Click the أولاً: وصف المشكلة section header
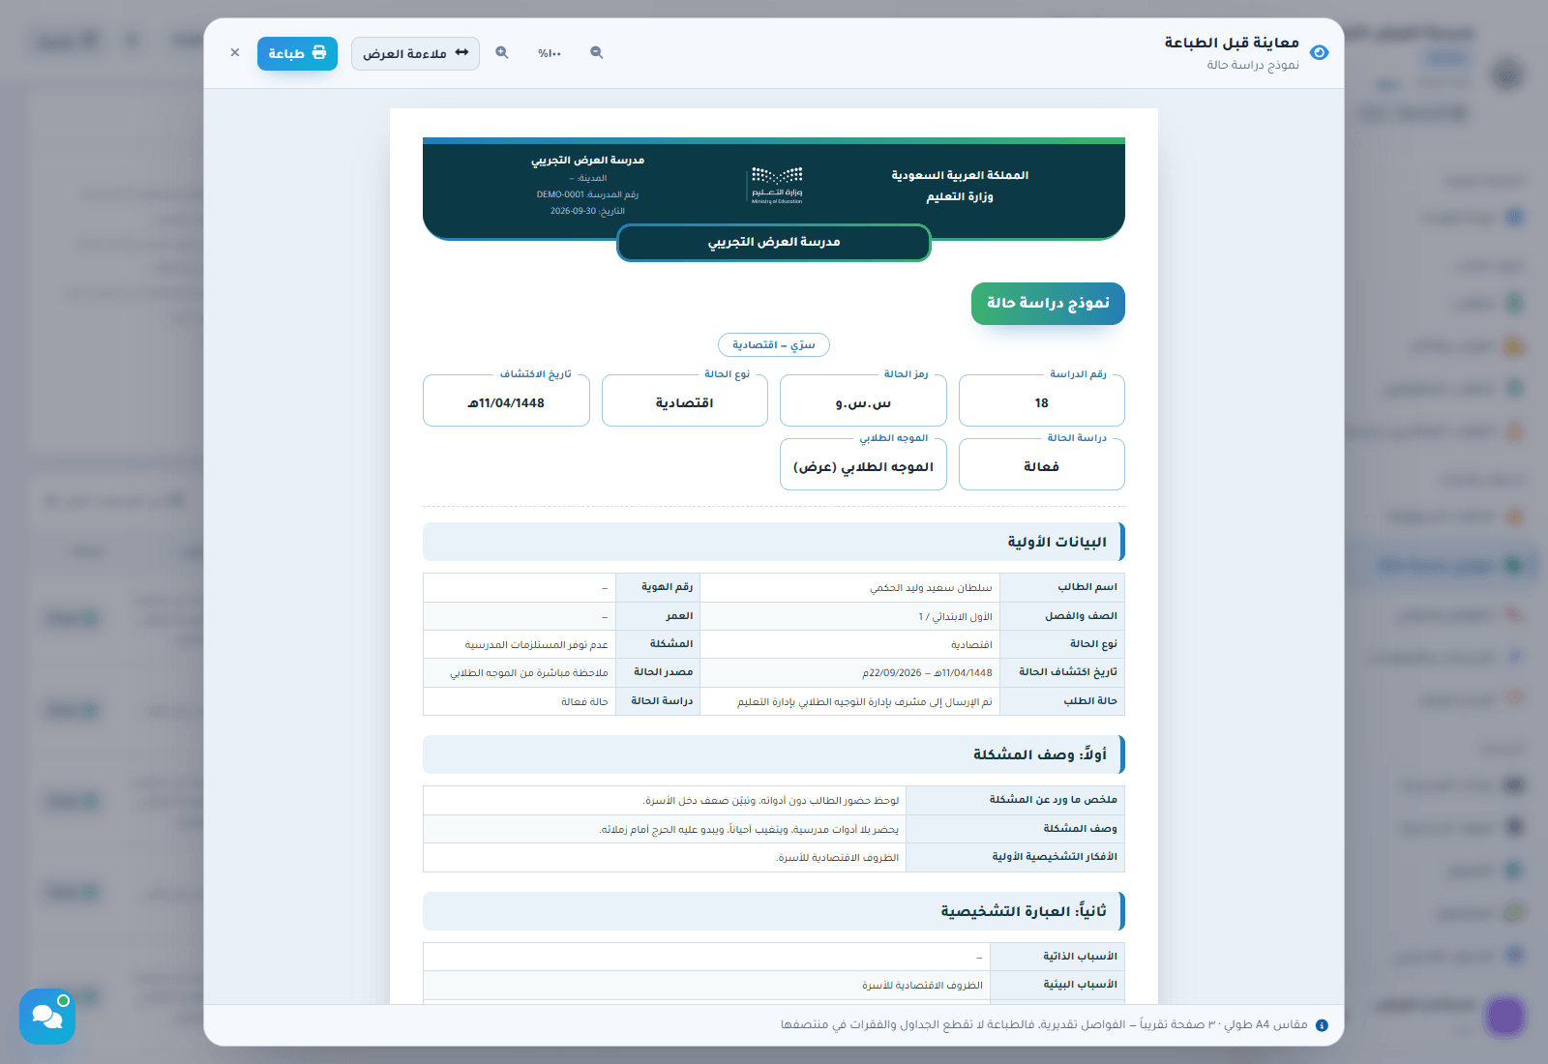Screen dimensions: 1548x1064 click(774, 754)
